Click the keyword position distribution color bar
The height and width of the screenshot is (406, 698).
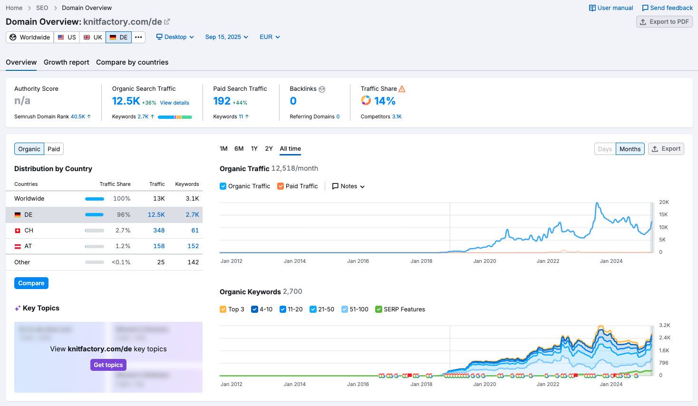pos(175,117)
